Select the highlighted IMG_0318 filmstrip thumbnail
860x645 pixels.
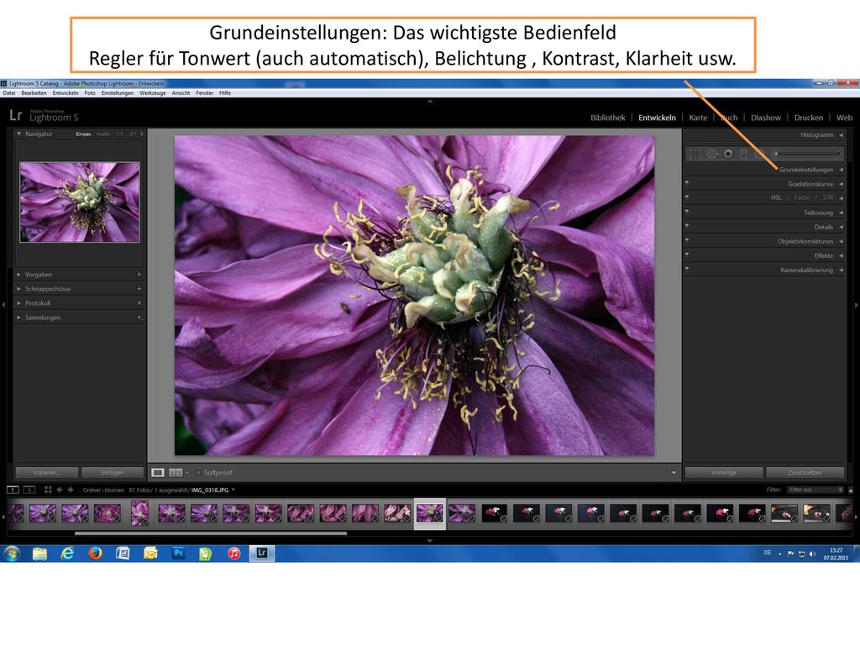429,514
